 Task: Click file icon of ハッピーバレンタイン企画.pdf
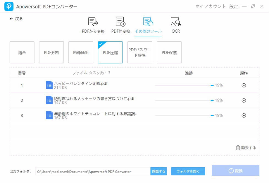(49, 85)
